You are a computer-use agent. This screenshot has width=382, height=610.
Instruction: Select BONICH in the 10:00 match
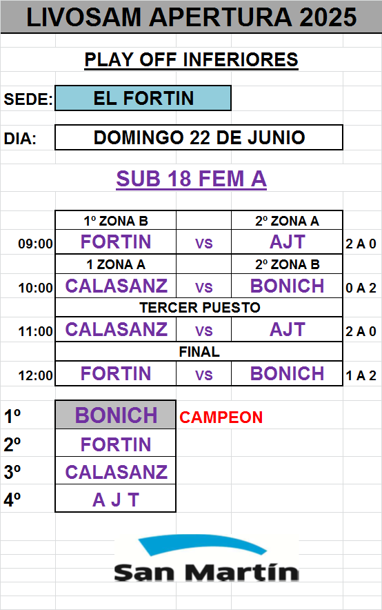[x=287, y=286]
